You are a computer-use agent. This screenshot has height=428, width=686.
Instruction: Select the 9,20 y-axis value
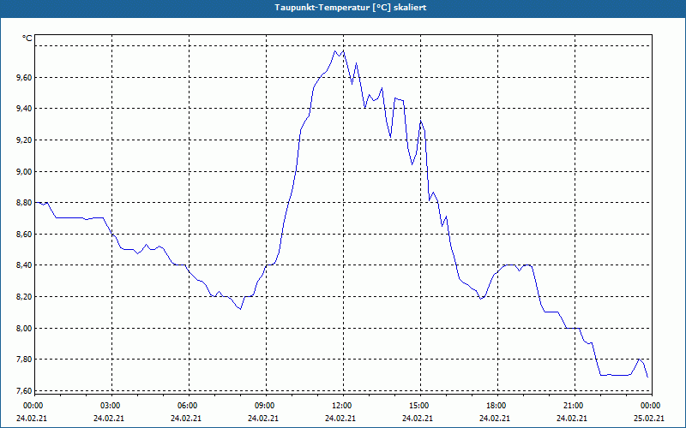point(24,140)
